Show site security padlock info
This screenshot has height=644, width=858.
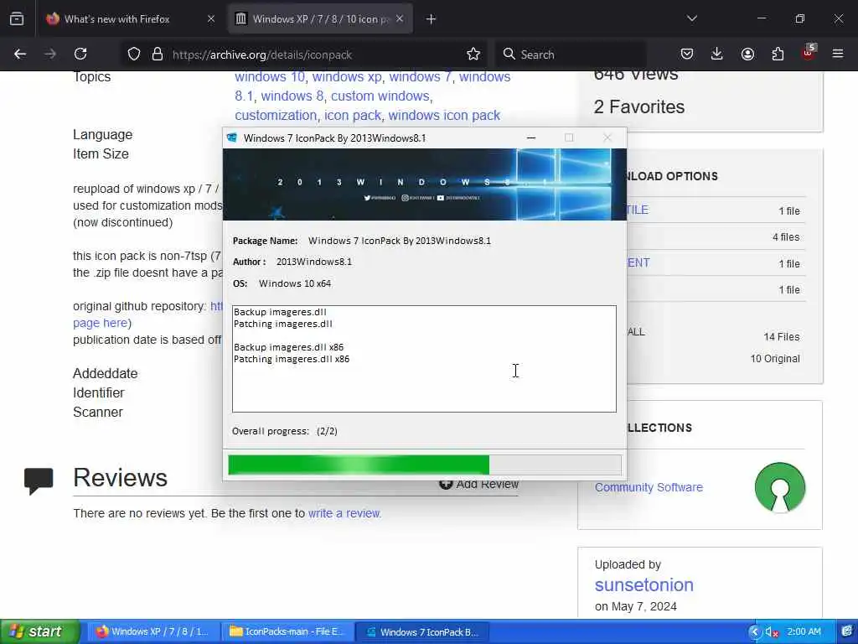click(x=158, y=55)
